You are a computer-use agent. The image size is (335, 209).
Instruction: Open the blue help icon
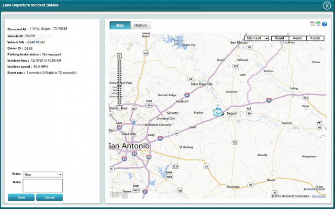[324, 24]
